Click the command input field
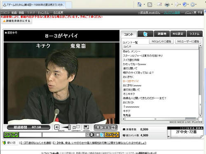The height and width of the screenshot is (154, 206). [x=30, y=135]
